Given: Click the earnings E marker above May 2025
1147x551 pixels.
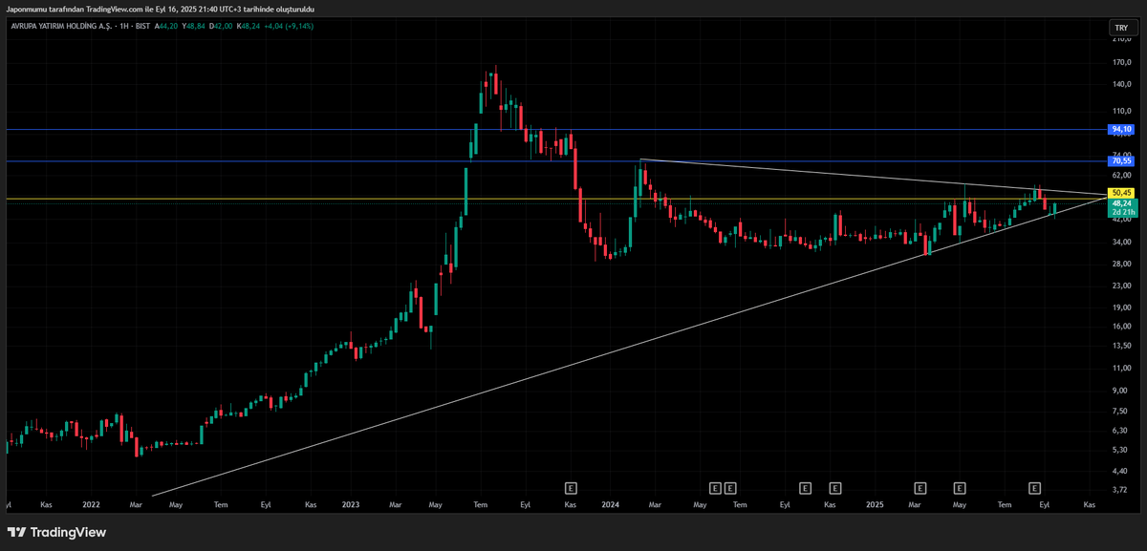Looking at the screenshot, I should coord(959,488).
